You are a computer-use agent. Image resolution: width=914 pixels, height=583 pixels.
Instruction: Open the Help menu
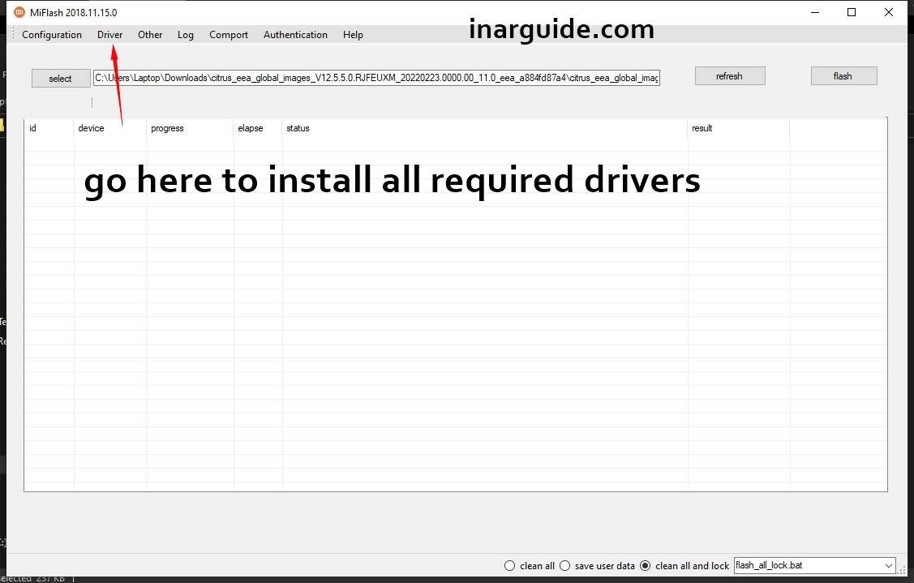tap(353, 34)
